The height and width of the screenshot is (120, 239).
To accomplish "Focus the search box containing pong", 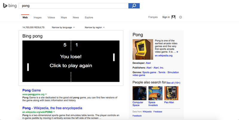I will 73,6.
